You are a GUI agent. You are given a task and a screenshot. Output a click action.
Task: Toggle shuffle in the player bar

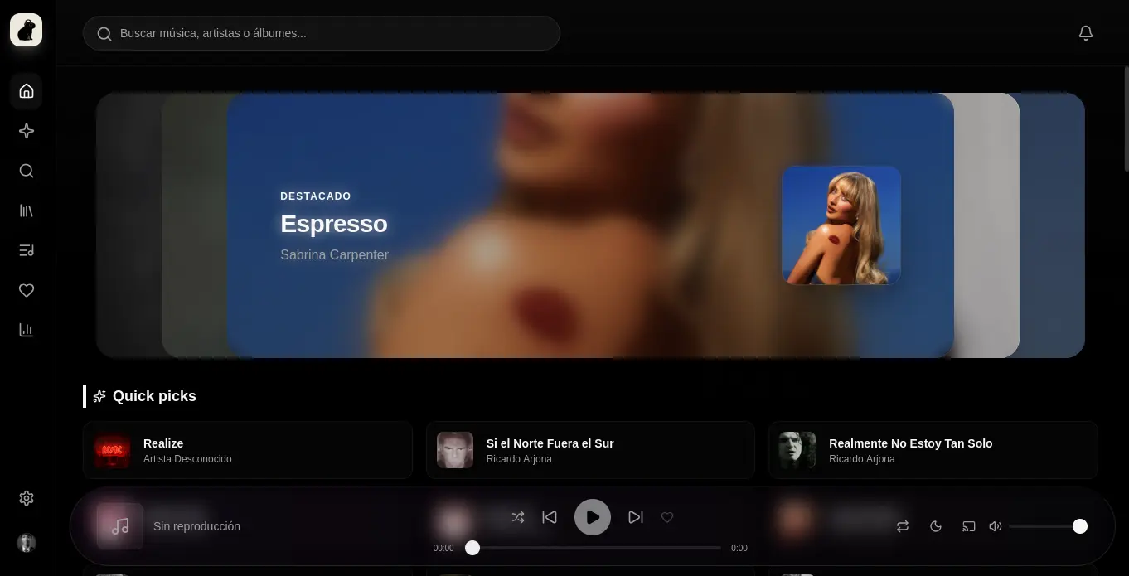pos(518,517)
